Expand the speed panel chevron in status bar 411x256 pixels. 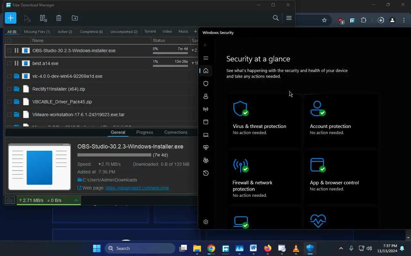tap(76, 200)
